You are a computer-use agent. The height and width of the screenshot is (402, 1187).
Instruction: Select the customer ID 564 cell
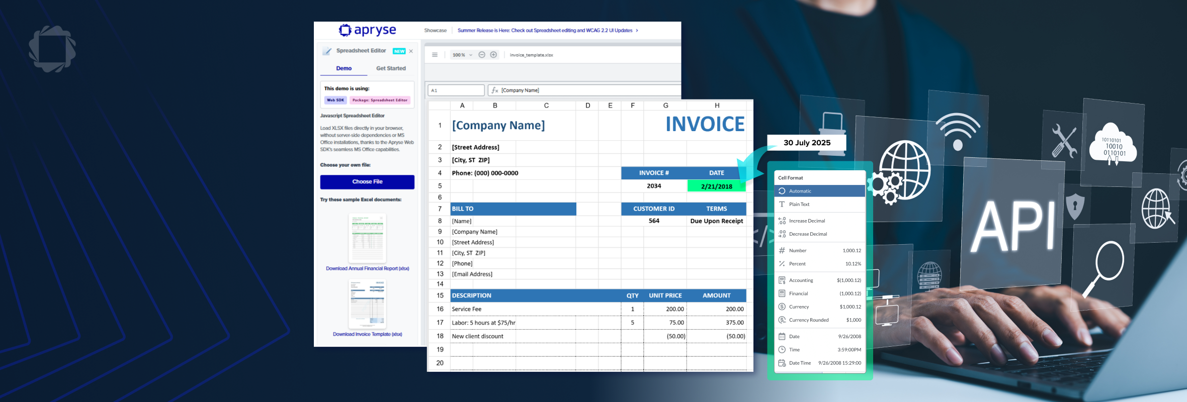(x=654, y=221)
